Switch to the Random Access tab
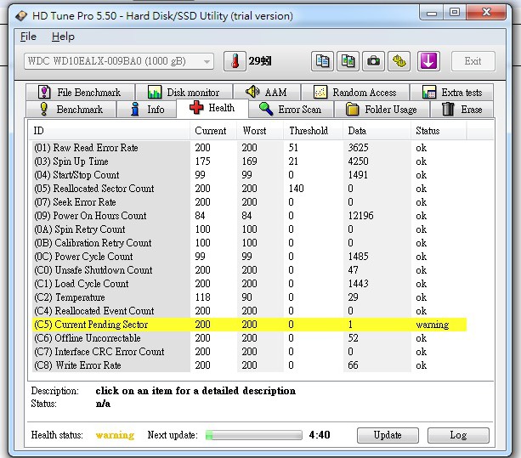 [355, 92]
